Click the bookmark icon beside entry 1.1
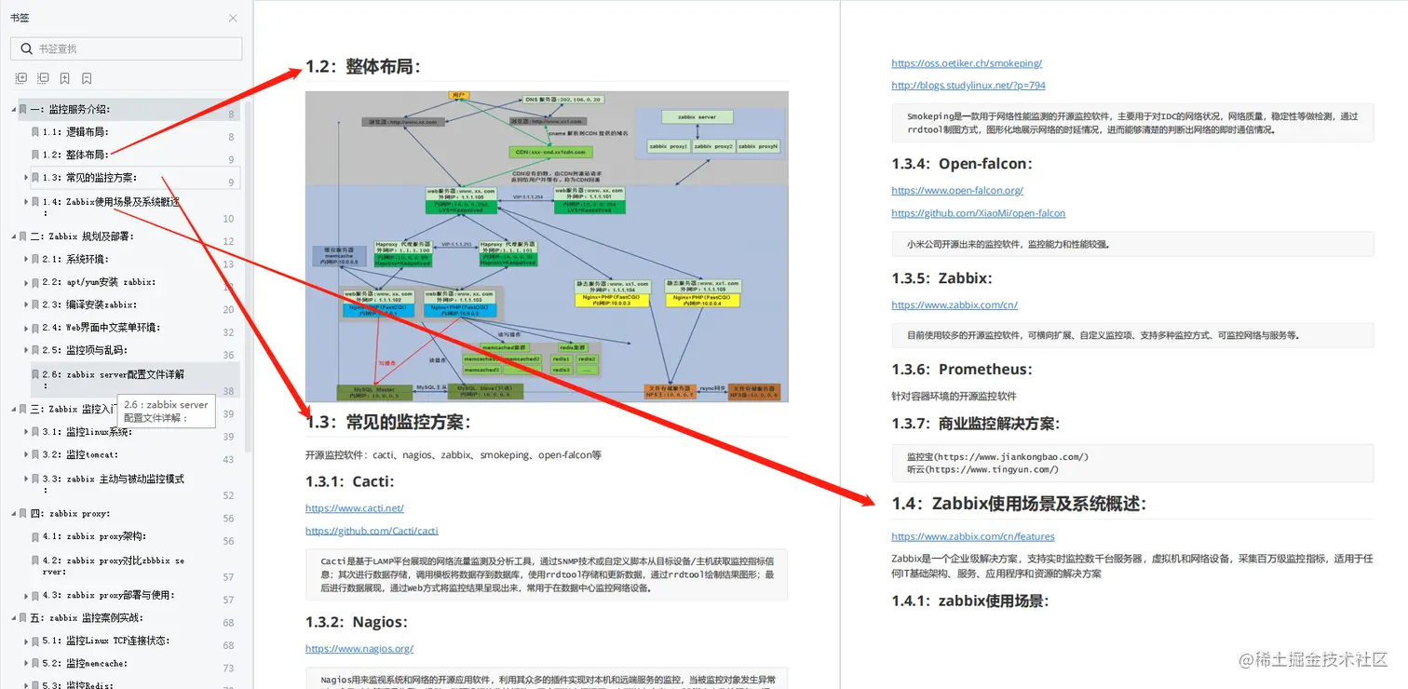Image resolution: width=1408 pixels, height=689 pixels. 35,131
